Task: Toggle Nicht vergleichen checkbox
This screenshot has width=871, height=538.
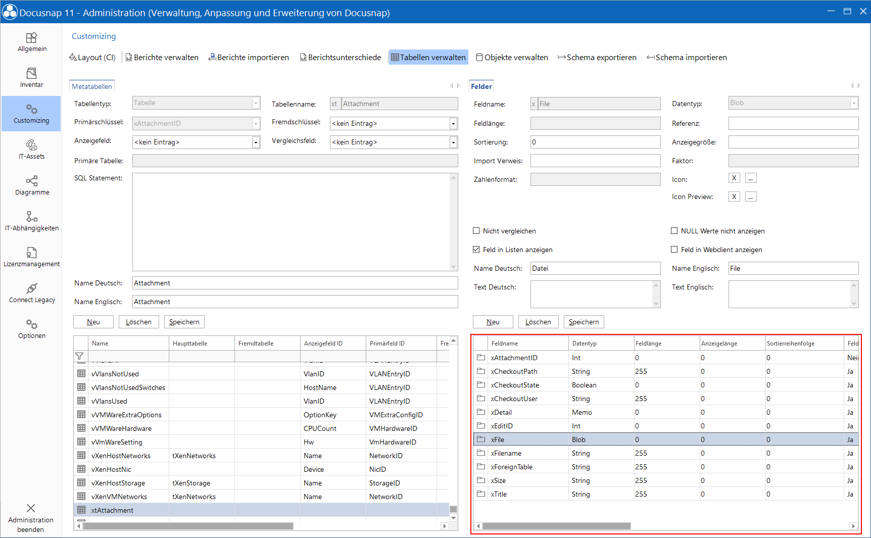Action: 476,231
